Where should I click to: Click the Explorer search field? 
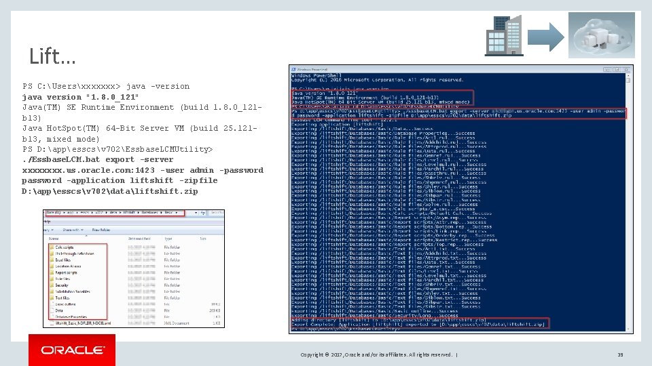(216, 212)
